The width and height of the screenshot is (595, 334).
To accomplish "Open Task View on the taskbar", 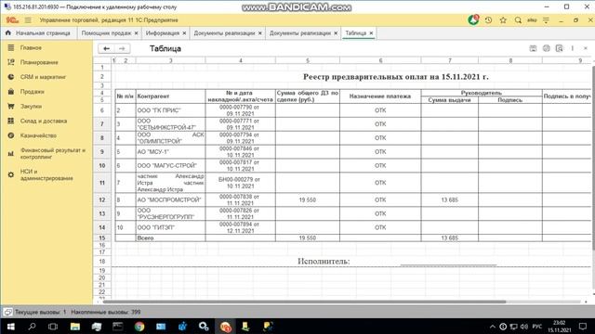I will click(x=53, y=327).
